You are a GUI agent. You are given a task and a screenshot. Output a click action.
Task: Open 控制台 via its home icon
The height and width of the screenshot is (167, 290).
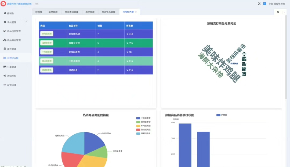pyautogui.click(x=5, y=13)
